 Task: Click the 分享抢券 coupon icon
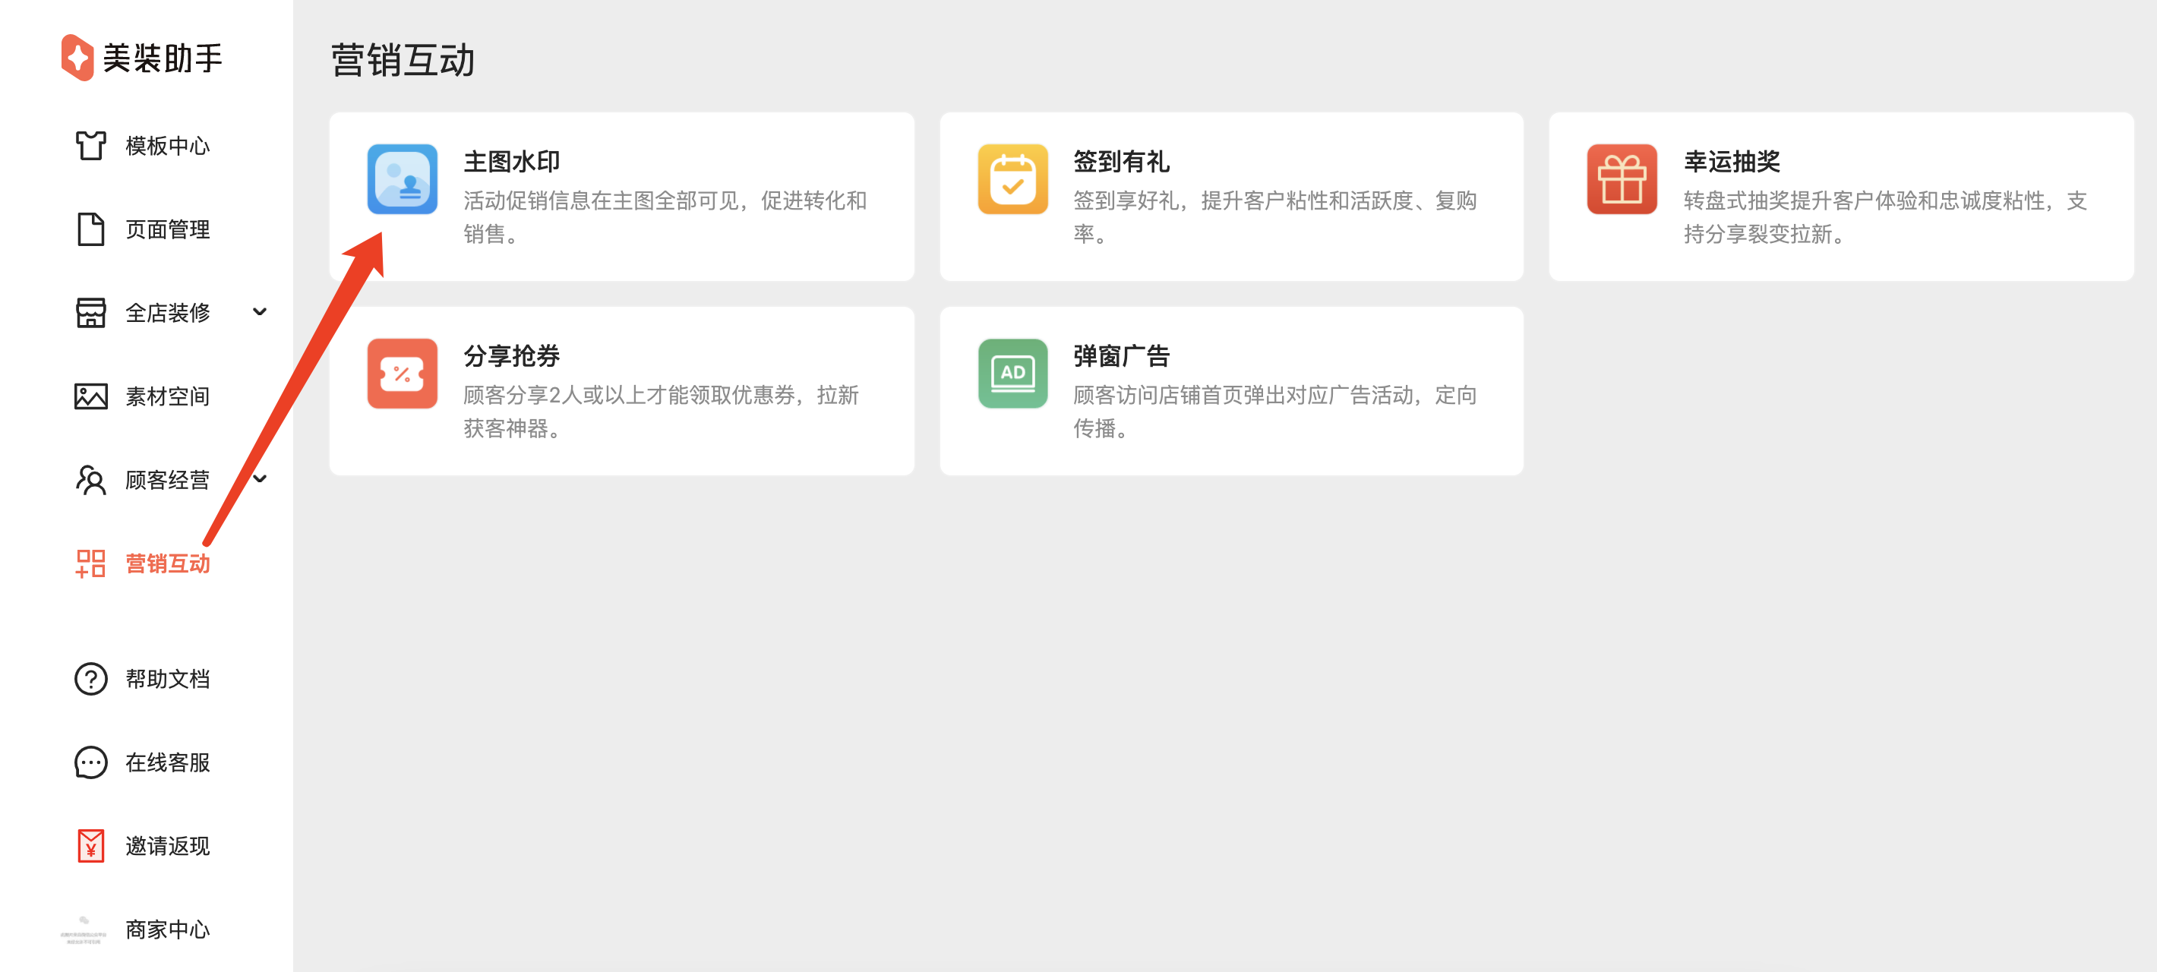(402, 374)
